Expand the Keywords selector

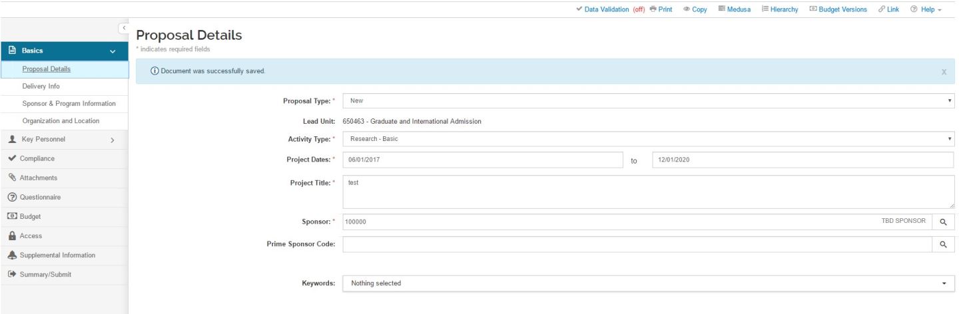pos(648,283)
